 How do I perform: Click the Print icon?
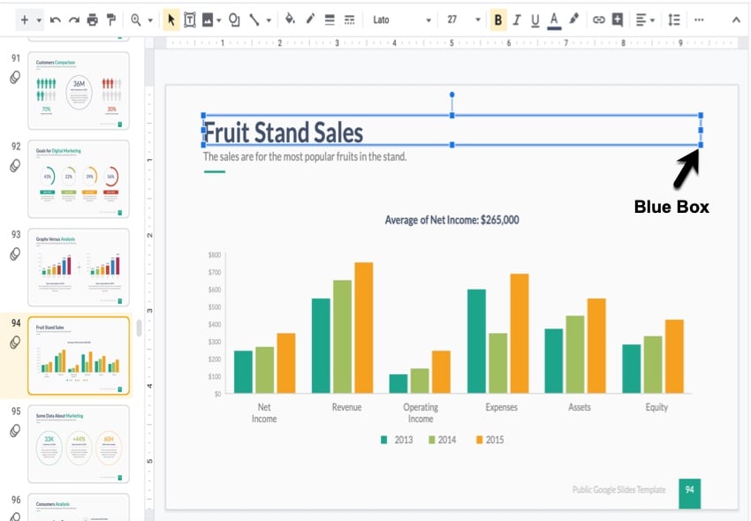93,19
